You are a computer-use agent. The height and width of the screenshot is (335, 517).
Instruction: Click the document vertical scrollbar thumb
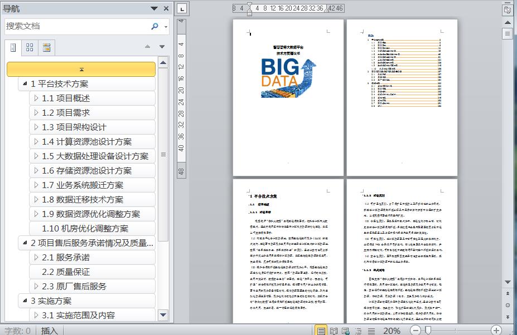click(x=508, y=33)
